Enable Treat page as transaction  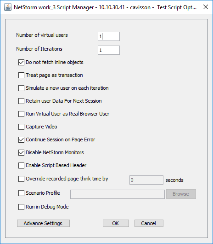tap(21, 76)
